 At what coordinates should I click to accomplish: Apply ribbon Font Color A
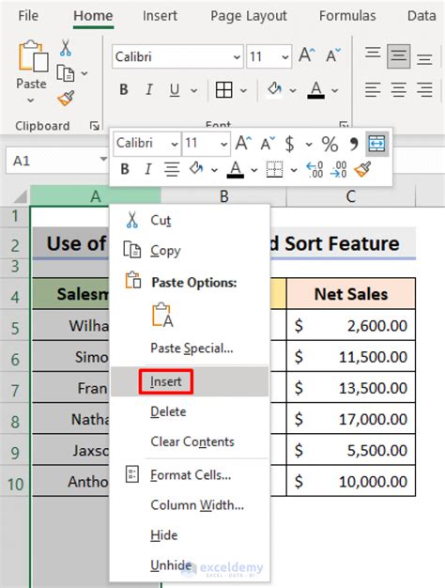(x=316, y=90)
